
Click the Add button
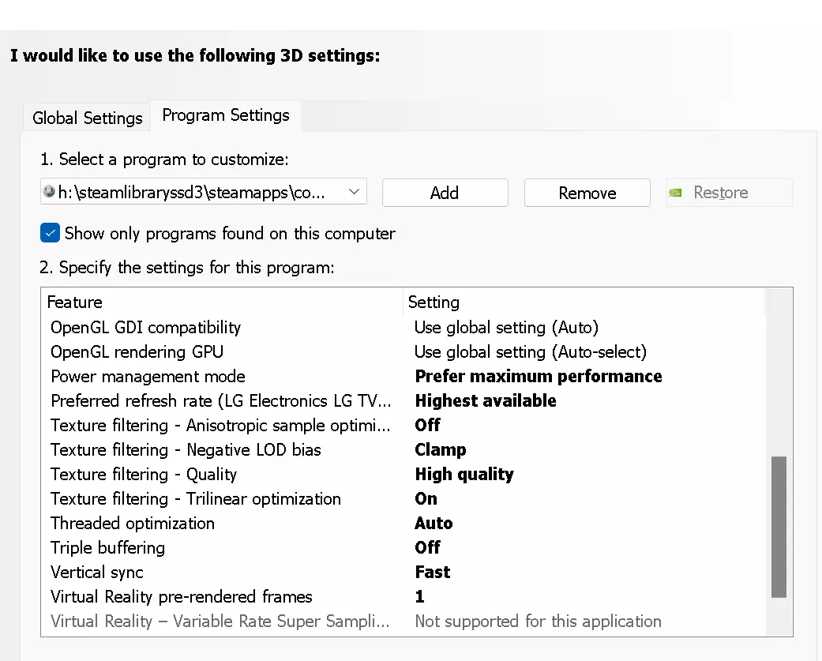(445, 193)
